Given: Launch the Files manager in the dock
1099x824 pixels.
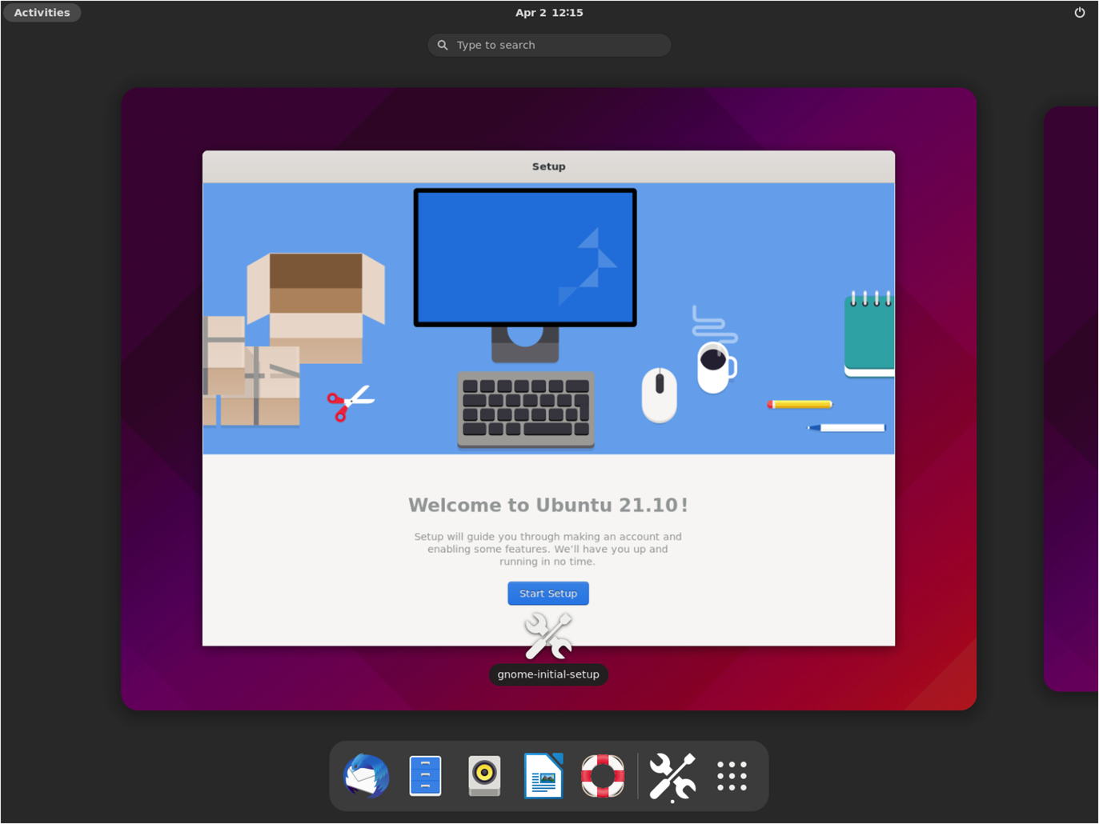Looking at the screenshot, I should click(425, 776).
